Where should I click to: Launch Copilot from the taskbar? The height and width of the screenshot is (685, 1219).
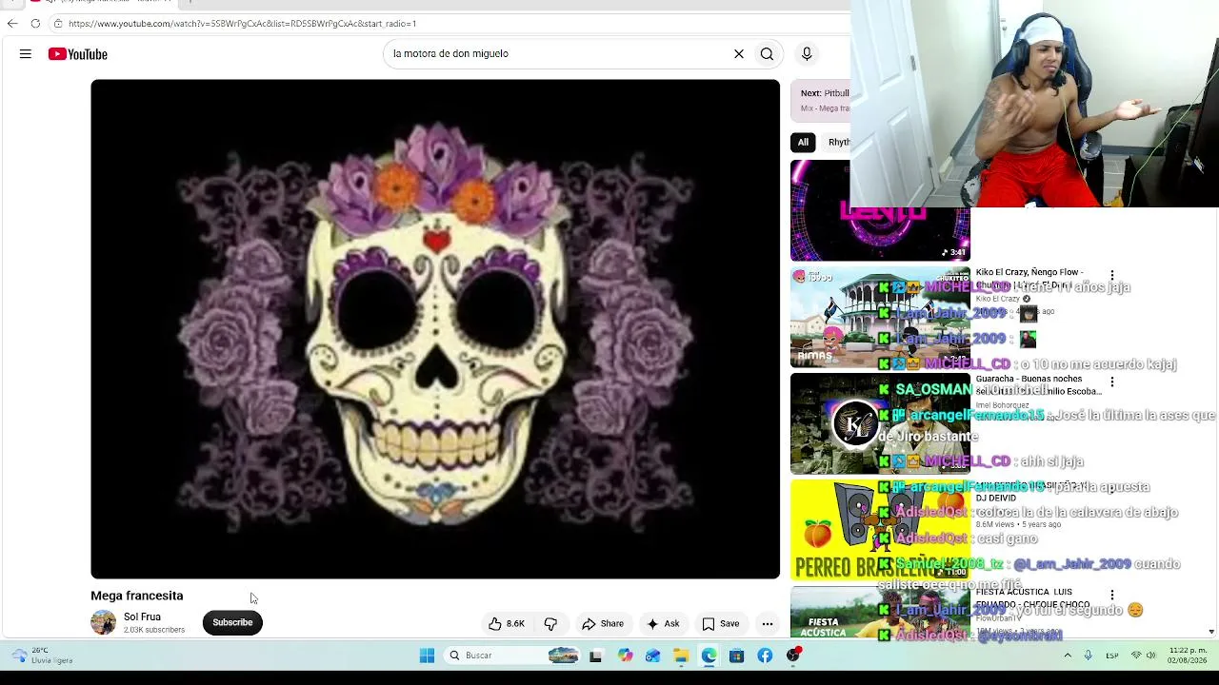click(625, 656)
